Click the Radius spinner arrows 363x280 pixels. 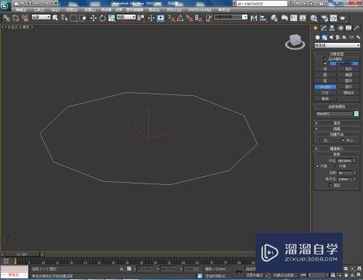coord(354,160)
